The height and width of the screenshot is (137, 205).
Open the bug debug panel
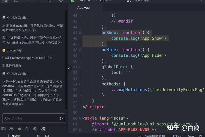[x=19, y=129]
